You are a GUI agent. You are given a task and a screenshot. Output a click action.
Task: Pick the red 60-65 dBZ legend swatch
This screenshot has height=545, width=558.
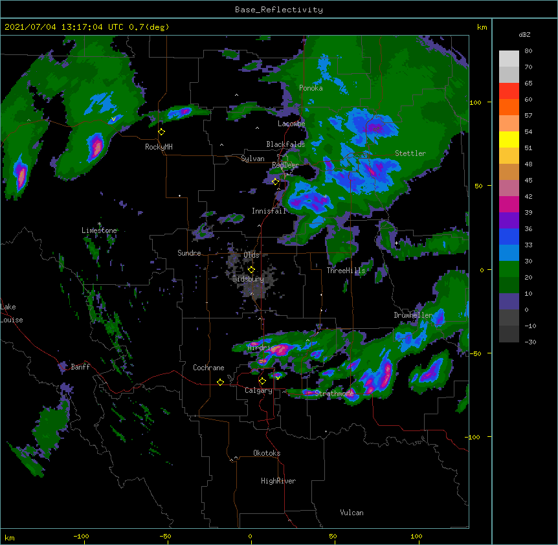(x=509, y=91)
